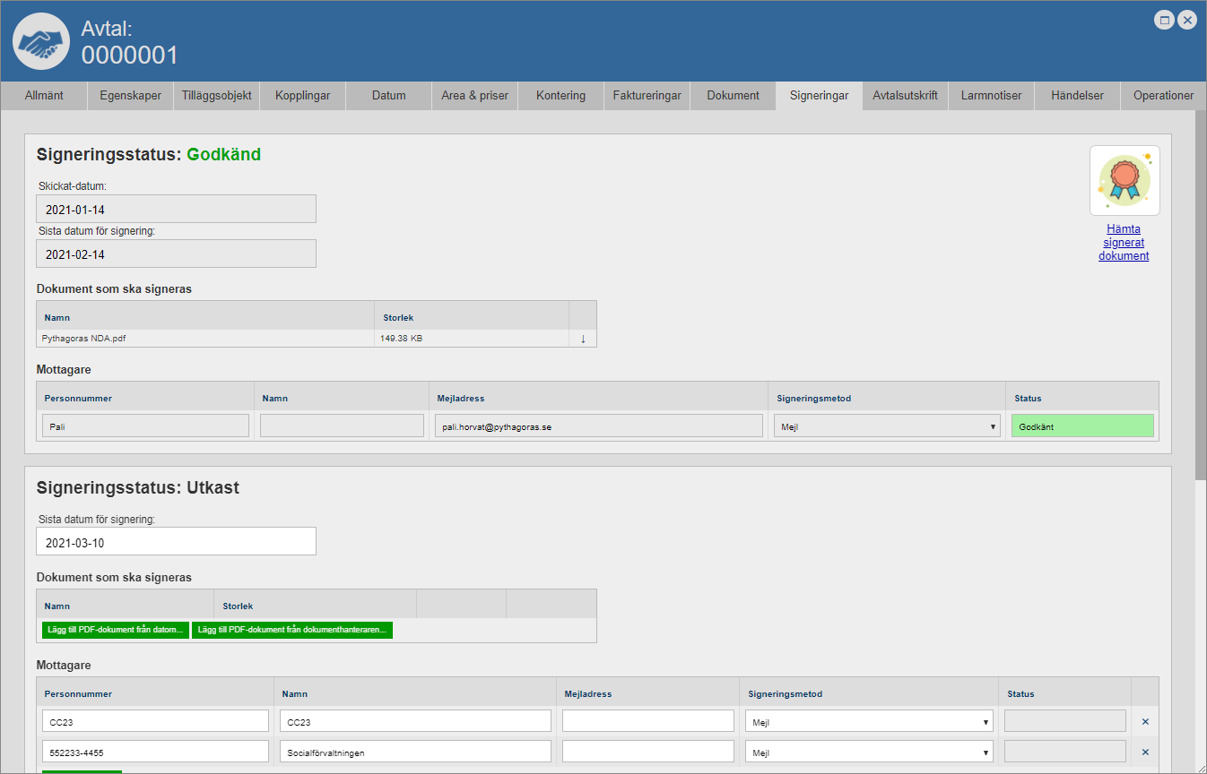Image resolution: width=1207 pixels, height=774 pixels.
Task: Click the signed document certificate badge icon
Action: (1125, 181)
